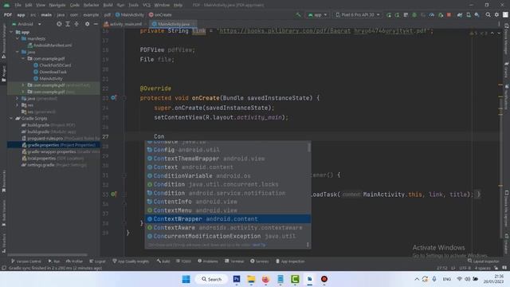Click the onCreate breadcrumb in navigation bar

click(160, 14)
